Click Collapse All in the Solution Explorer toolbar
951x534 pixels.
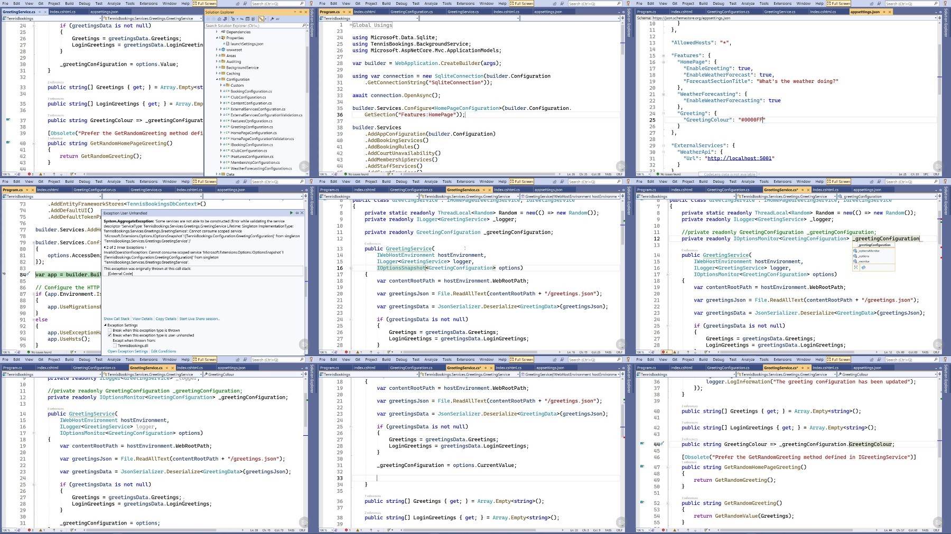[x=247, y=19]
